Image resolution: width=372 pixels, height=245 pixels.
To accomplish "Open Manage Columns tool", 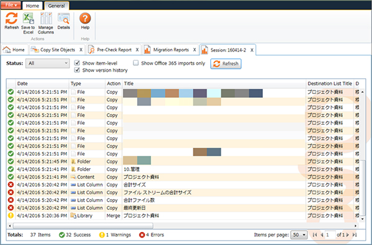I will click(46, 23).
